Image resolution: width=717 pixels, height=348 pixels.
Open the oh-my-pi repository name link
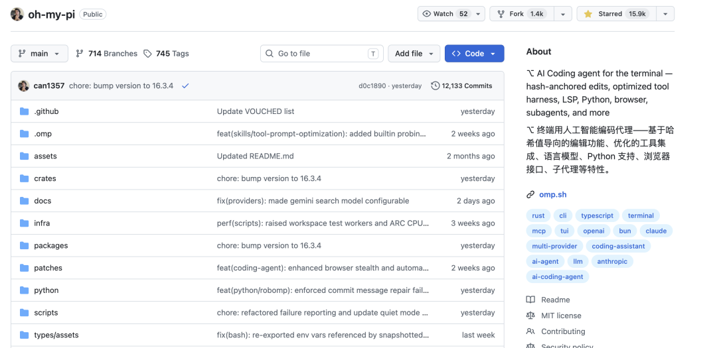click(51, 14)
